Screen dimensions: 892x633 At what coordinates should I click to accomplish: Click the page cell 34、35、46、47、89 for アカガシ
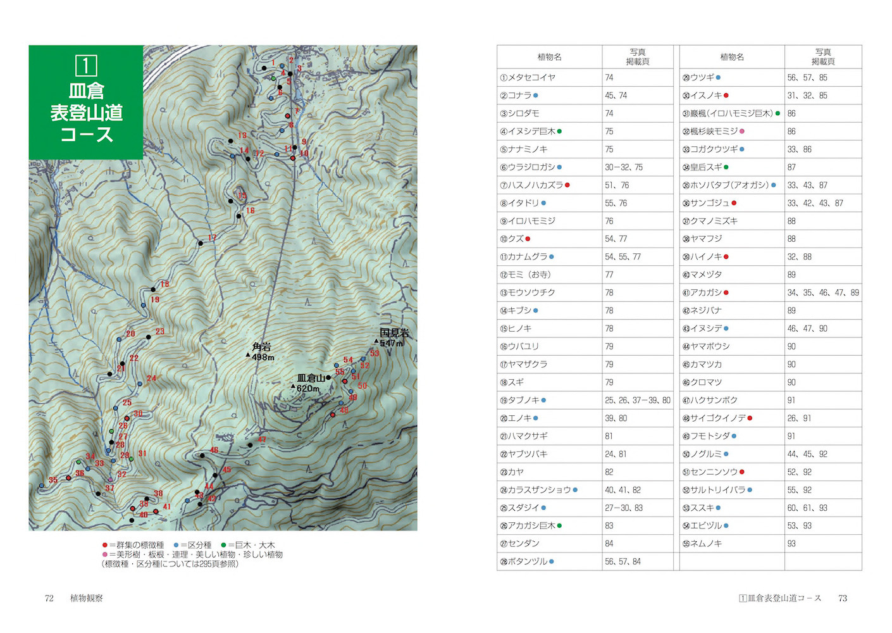tap(823, 292)
